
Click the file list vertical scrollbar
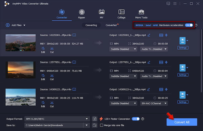click(201, 61)
